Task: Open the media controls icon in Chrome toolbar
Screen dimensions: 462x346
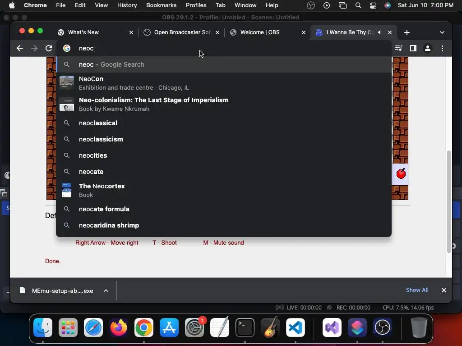Action: [398, 48]
